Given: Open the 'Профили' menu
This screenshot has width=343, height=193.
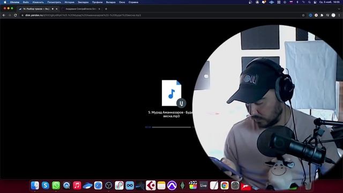Looking at the screenshot, I should click(97, 2).
